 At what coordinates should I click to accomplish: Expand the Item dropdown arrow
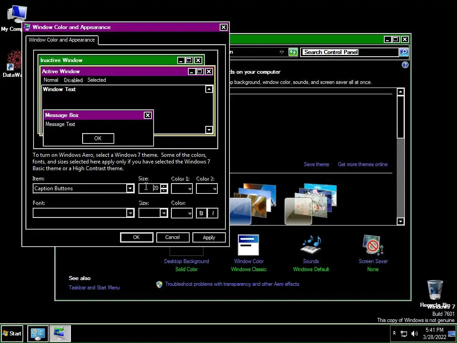130,188
